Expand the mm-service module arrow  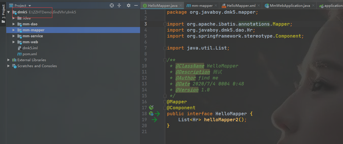13,36
